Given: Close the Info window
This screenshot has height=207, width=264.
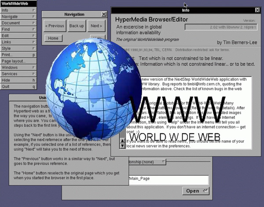Looking at the screenshot, I should tap(257, 10).
